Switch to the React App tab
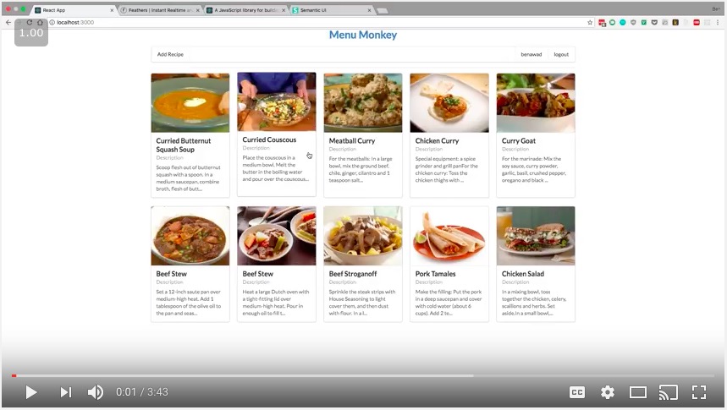This screenshot has width=727, height=410. [74, 10]
